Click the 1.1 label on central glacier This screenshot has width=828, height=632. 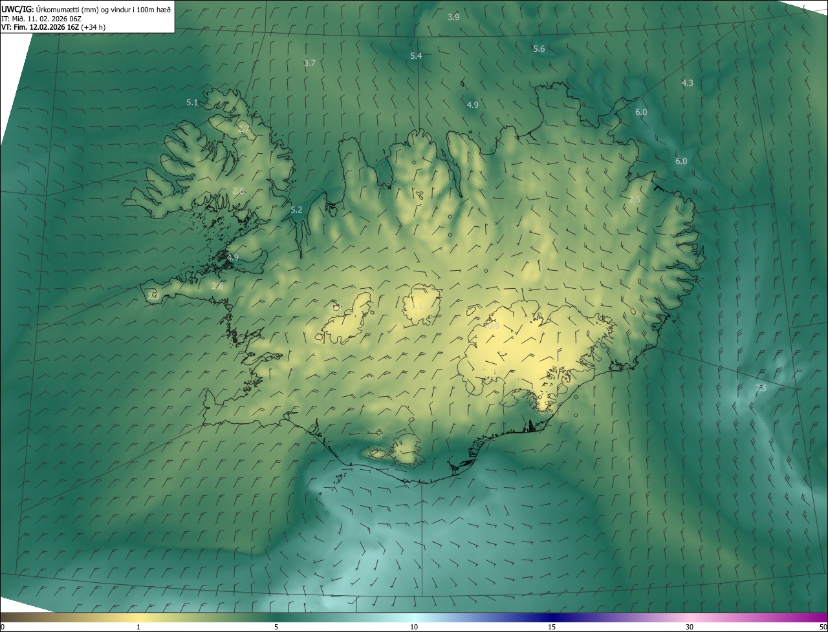click(x=417, y=306)
